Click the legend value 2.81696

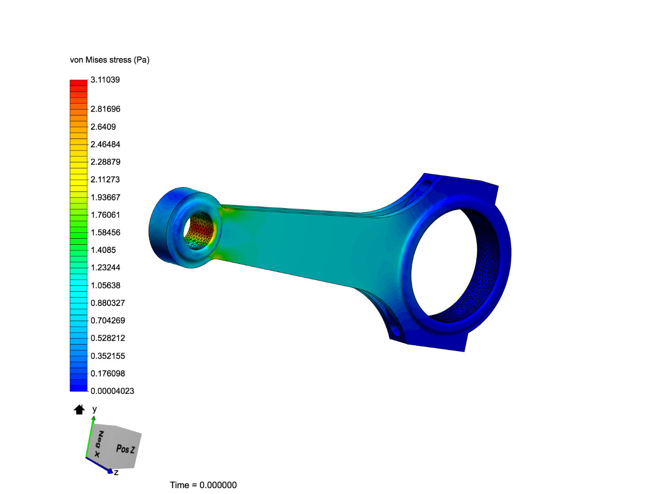(105, 109)
